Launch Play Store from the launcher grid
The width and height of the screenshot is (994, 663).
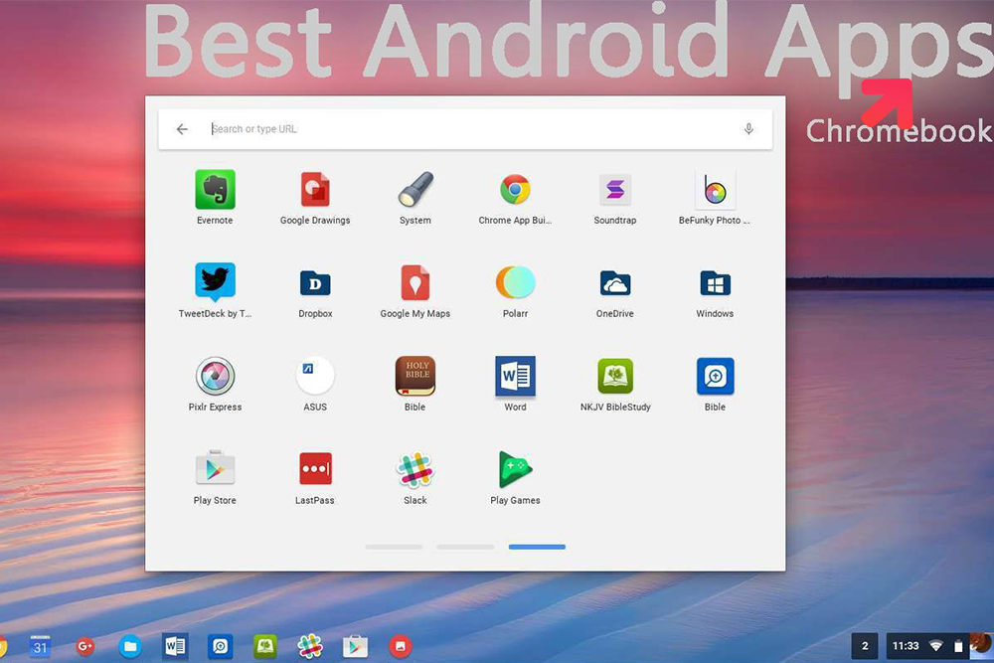coord(215,469)
